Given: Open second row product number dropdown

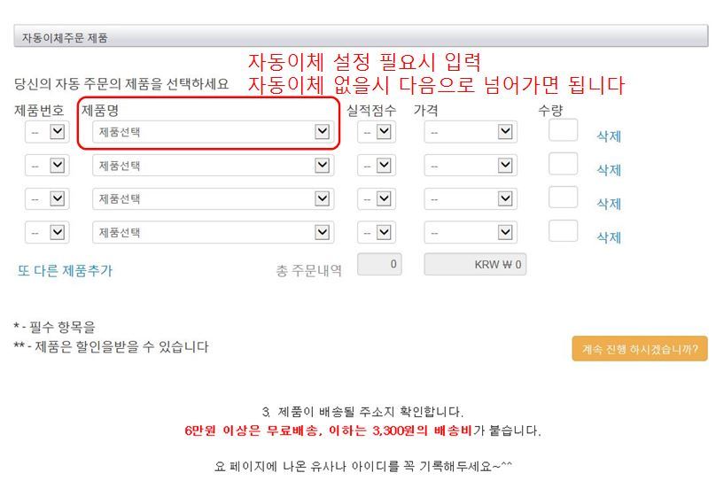Looking at the screenshot, I should pyautogui.click(x=47, y=166).
